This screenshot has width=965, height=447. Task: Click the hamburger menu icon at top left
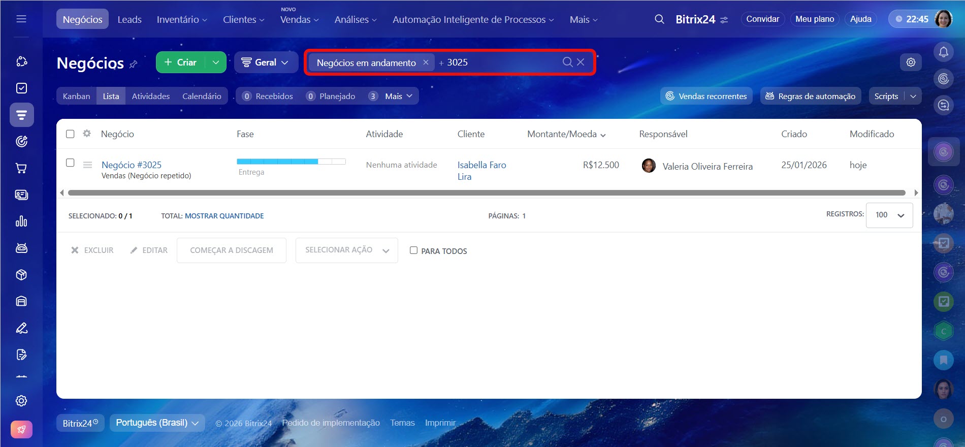(x=21, y=19)
